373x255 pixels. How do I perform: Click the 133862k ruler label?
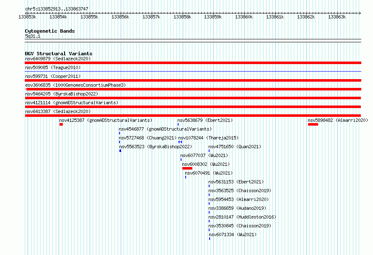pos(306,17)
